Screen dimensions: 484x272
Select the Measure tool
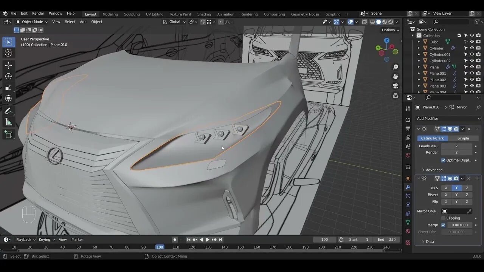pyautogui.click(x=8, y=122)
